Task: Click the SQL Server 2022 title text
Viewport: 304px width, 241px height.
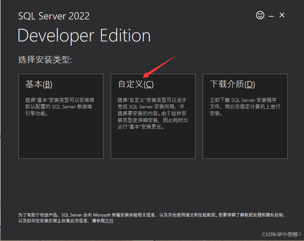Action: (x=54, y=16)
